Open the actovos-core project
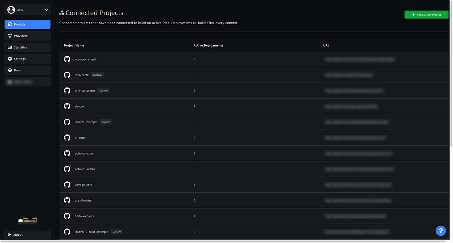 pos(84,153)
